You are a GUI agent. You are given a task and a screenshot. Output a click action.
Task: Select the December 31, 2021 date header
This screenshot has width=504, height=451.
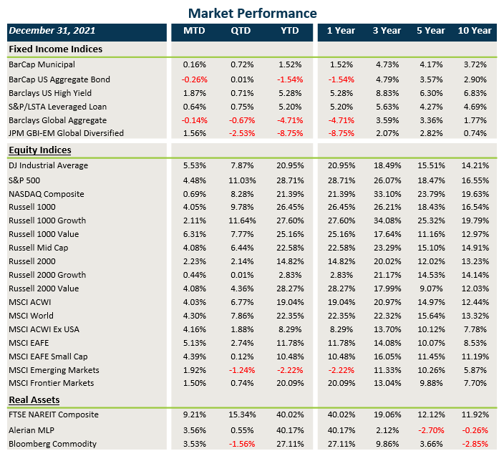click(52, 31)
